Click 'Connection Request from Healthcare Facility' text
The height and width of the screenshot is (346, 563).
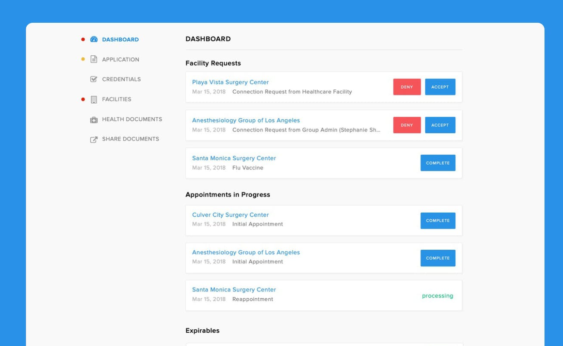tap(292, 92)
